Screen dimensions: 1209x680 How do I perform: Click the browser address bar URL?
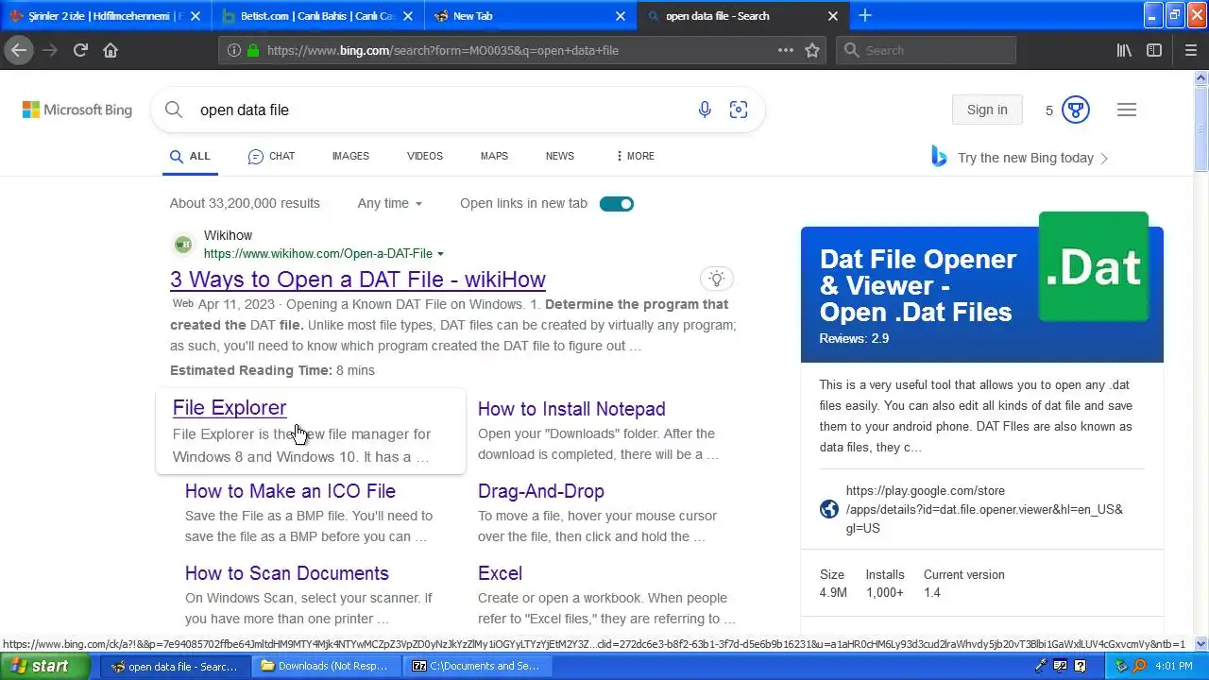point(443,50)
